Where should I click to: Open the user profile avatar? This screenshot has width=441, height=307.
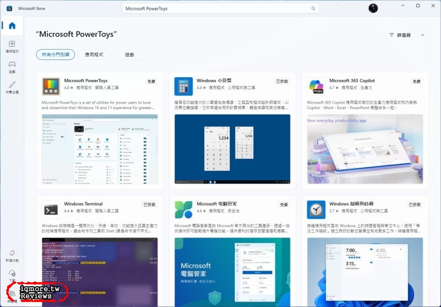pos(373,8)
